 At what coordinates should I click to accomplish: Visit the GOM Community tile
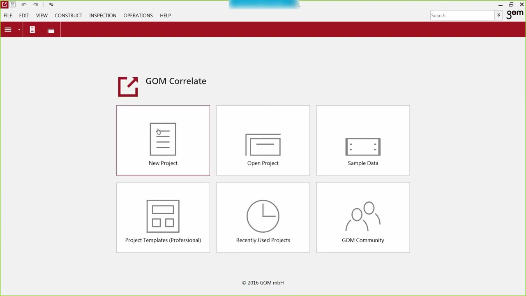[x=363, y=217]
